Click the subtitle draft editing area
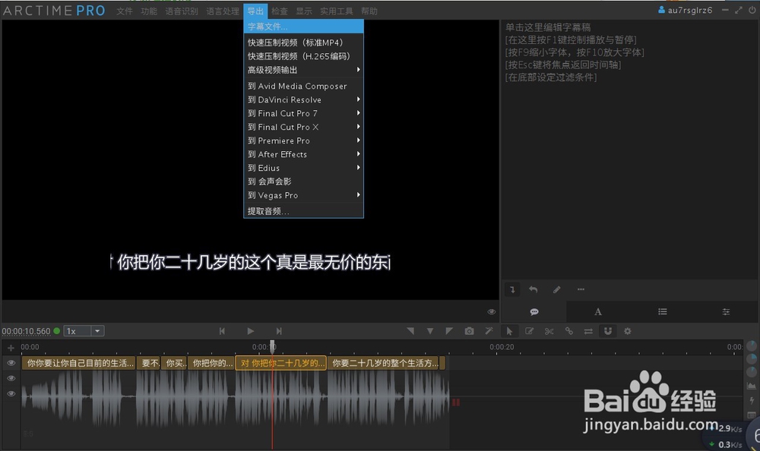 [x=629, y=150]
